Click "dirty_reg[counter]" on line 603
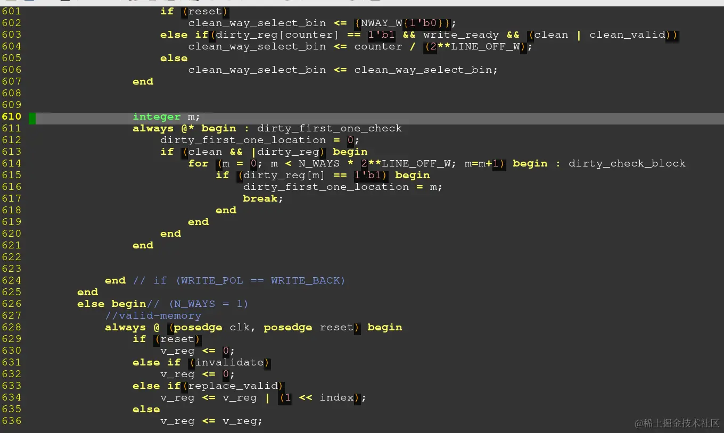Image resolution: width=724 pixels, height=433 pixels. point(277,35)
